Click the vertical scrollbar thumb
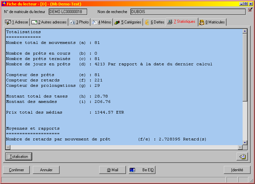This screenshot has height=184, width=255. (x=245, y=67)
